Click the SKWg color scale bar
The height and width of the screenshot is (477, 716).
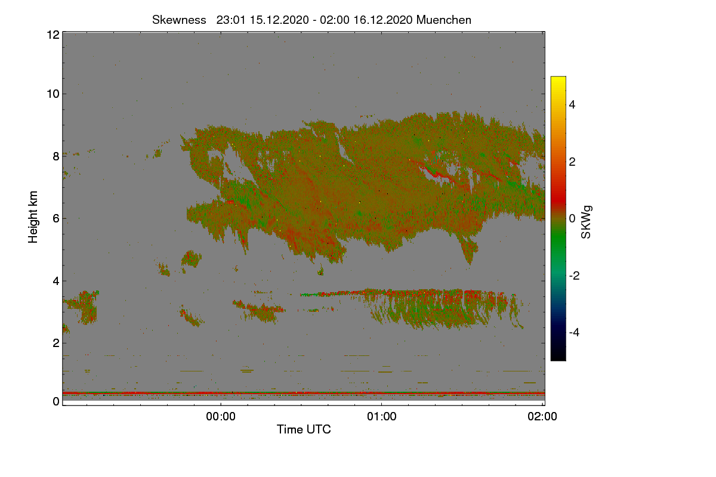[558, 218]
